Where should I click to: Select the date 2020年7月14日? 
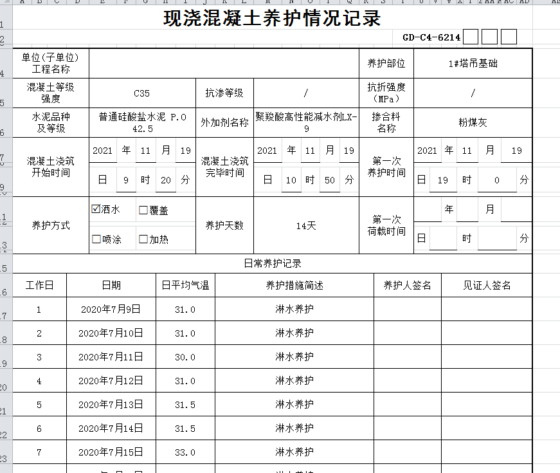[111, 429]
